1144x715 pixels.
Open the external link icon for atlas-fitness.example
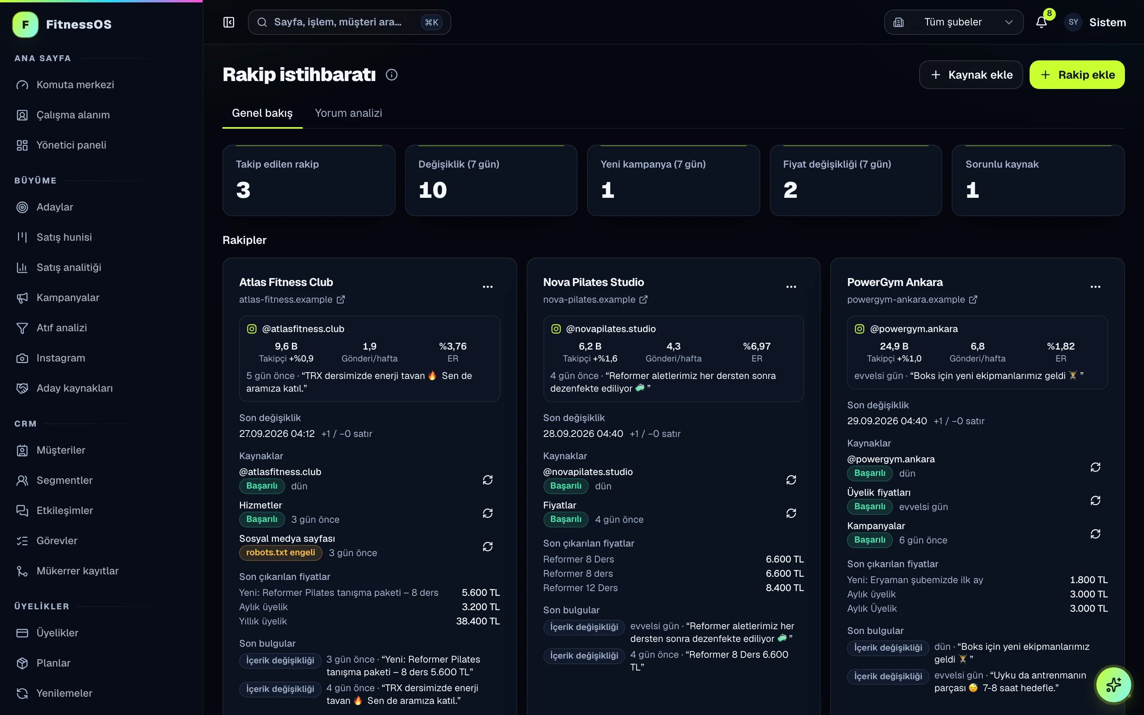point(341,300)
